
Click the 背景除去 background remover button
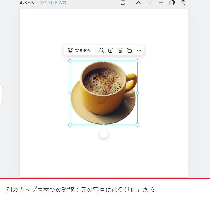coord(79,50)
